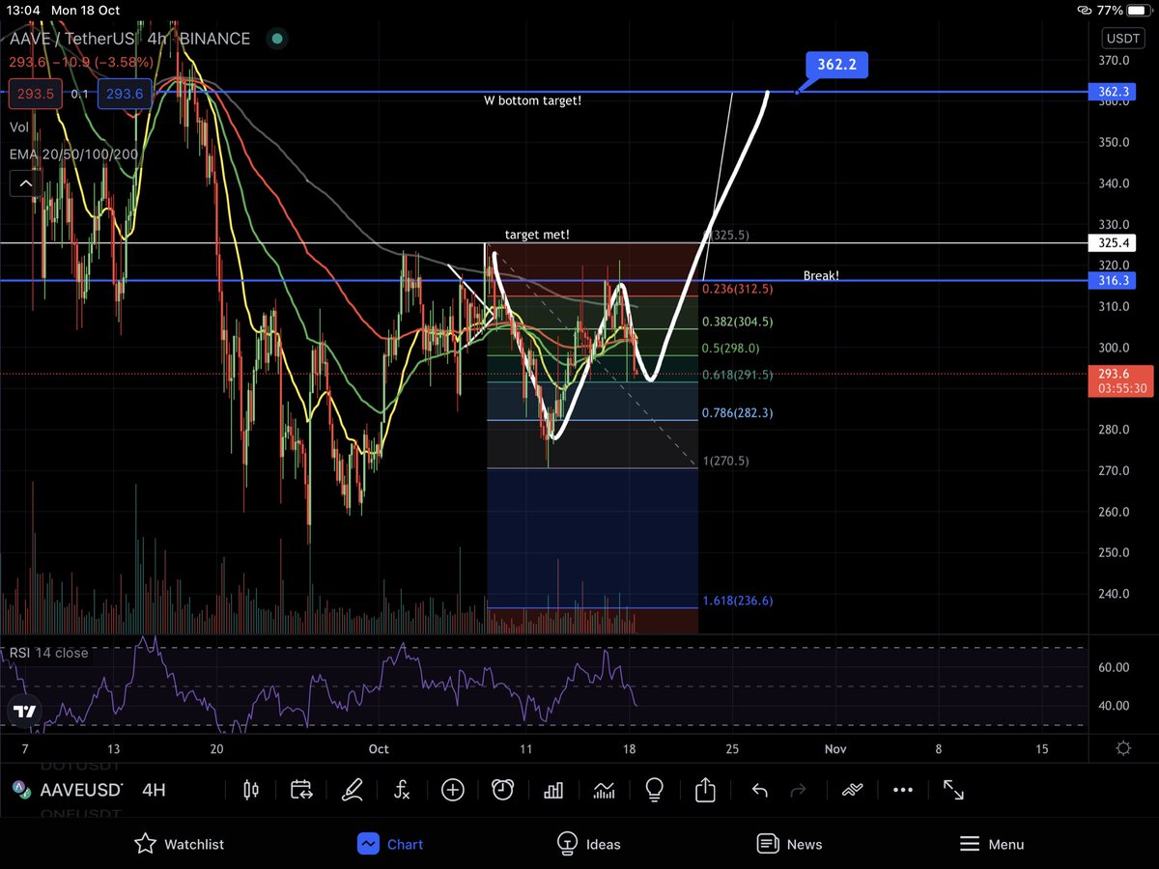
Task: Share the chart with share icon
Action: 705,790
